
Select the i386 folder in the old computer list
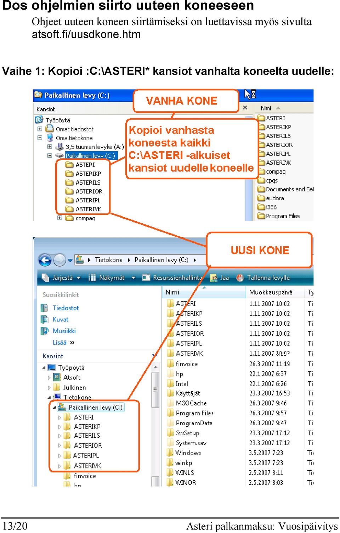271,207
